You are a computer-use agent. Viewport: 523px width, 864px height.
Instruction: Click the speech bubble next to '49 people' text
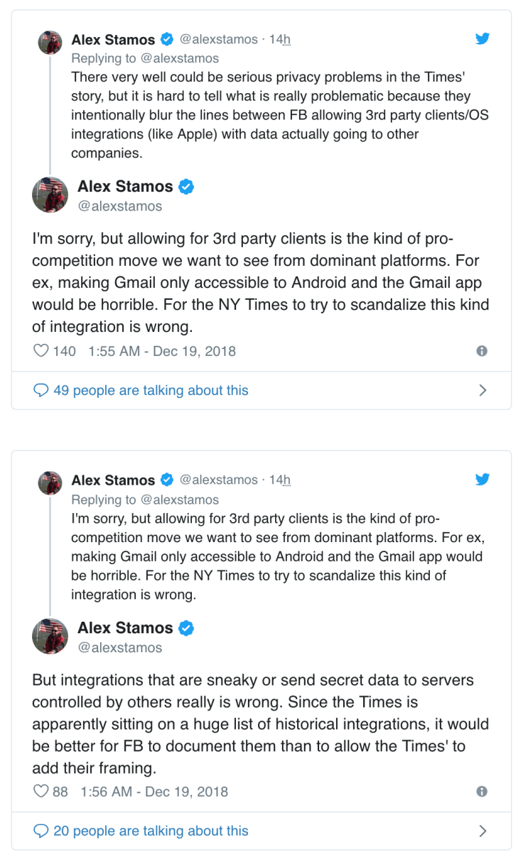(x=41, y=390)
